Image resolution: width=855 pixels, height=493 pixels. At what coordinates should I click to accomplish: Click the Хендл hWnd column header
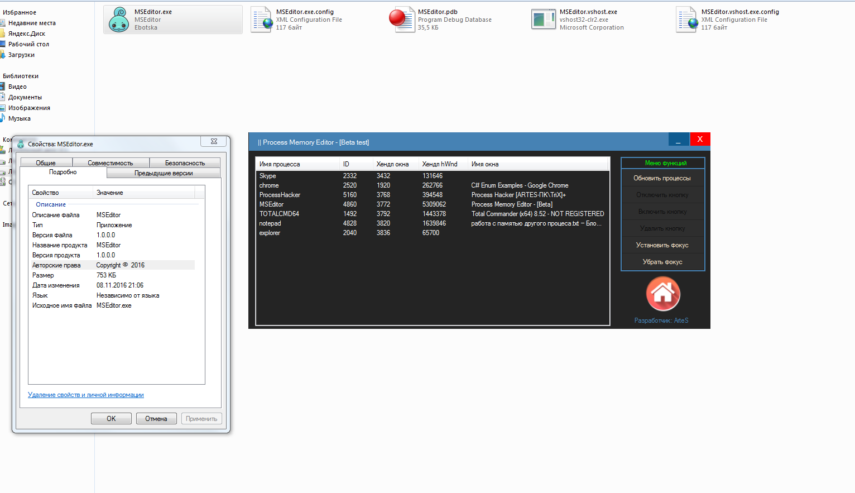(x=443, y=164)
